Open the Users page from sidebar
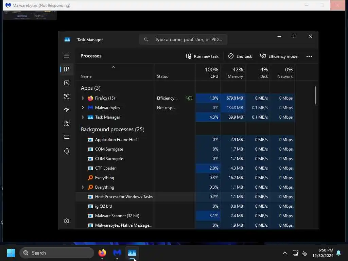The width and height of the screenshot is (348, 261). pyautogui.click(x=67, y=124)
